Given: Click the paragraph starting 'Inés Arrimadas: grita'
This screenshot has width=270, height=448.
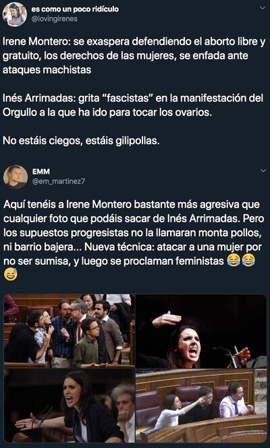Looking at the screenshot, I should (133, 105).
